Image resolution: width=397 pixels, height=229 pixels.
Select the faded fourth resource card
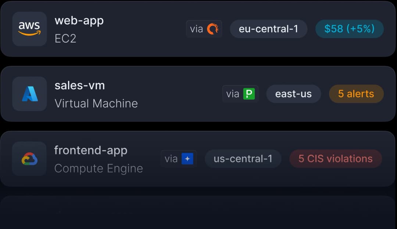(x=198, y=212)
